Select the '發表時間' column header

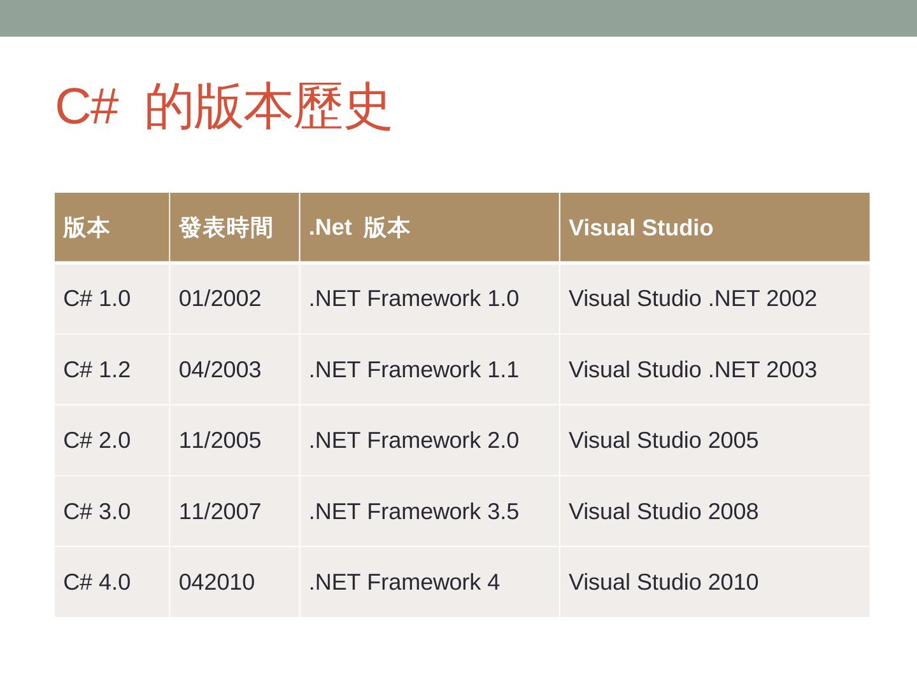226,228
